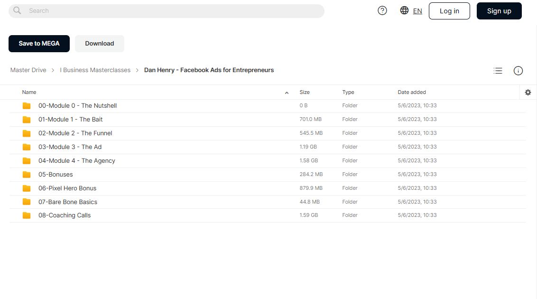Click folder icon for 00-Module 0 - The Nutshell
The image size is (537, 299).
[x=27, y=106]
